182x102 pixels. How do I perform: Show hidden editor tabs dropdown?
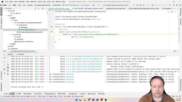pos(175,8)
